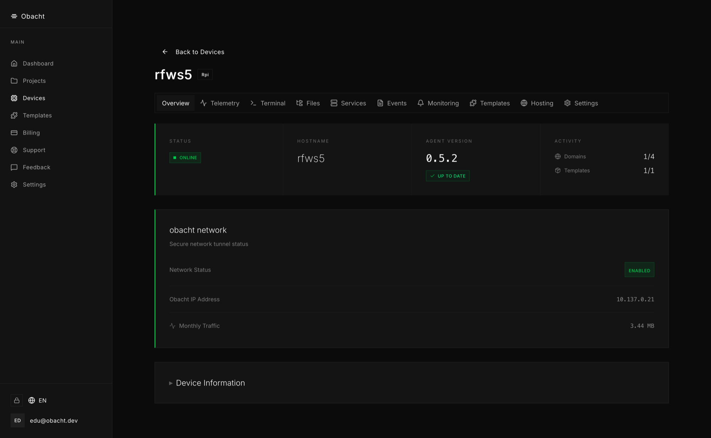Screen dimensions: 711x438
Task: Click the ONLINE status badge
Action: pos(185,158)
